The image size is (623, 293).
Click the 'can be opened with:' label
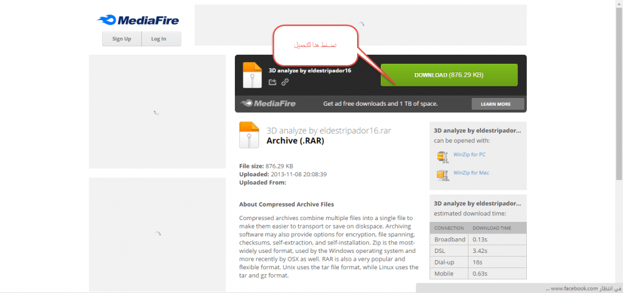pos(462,140)
